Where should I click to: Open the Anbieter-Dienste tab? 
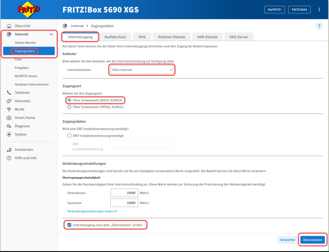click(172, 37)
